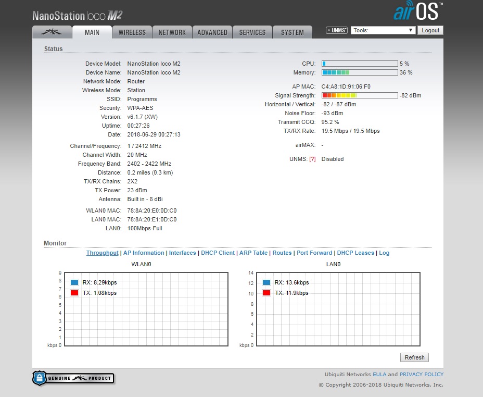
Task: Open the DHCP Leases link
Action: pos(355,253)
